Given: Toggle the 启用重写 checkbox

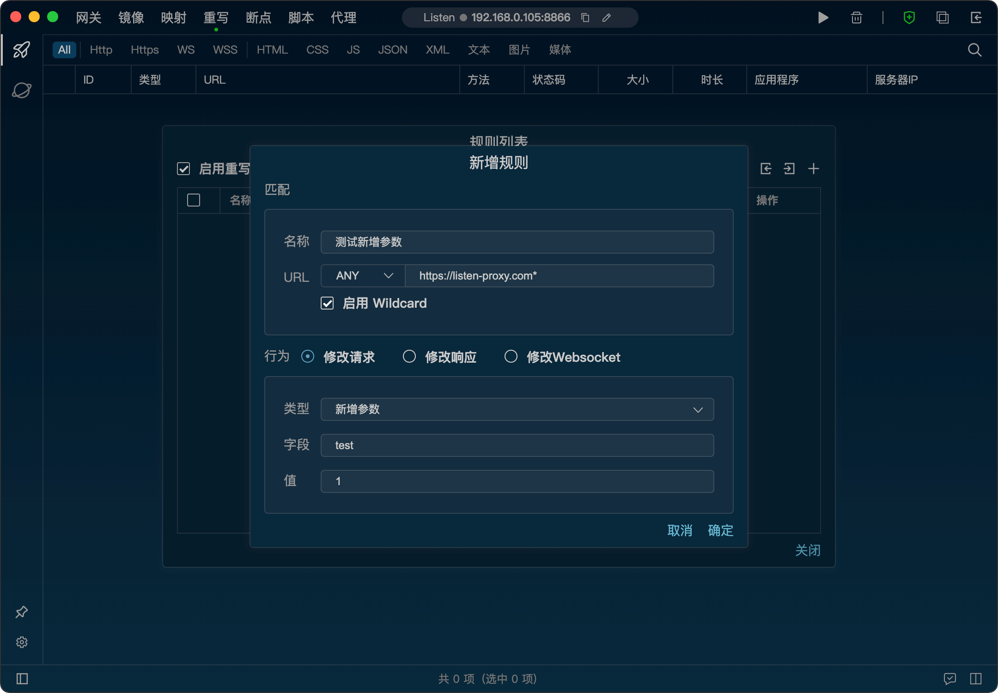Looking at the screenshot, I should 183,169.
